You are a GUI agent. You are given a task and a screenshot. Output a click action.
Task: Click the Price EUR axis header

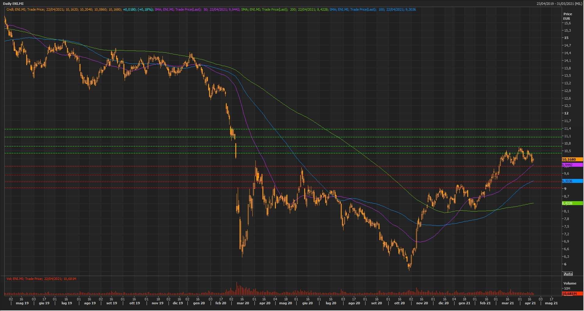coord(568,16)
